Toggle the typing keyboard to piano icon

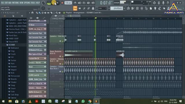(75, 8)
